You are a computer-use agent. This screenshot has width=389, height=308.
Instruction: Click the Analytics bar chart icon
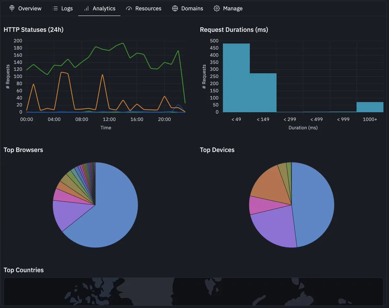[87, 8]
